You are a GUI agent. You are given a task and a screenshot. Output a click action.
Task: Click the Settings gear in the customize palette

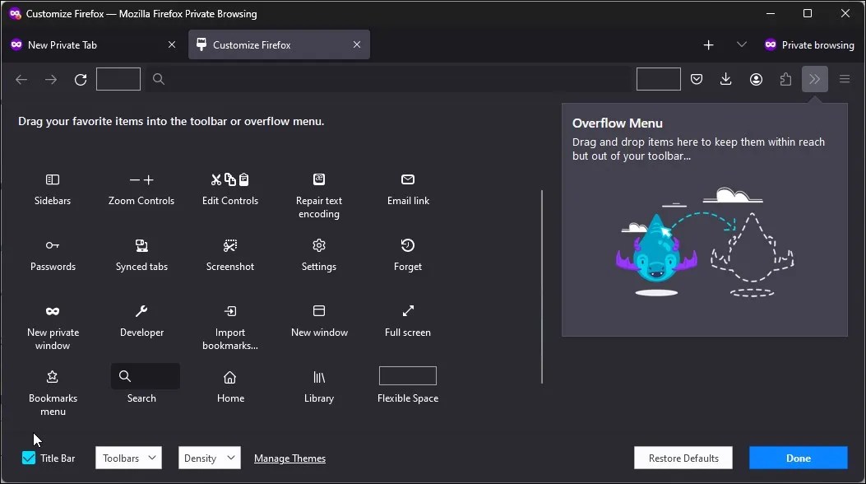pyautogui.click(x=318, y=245)
